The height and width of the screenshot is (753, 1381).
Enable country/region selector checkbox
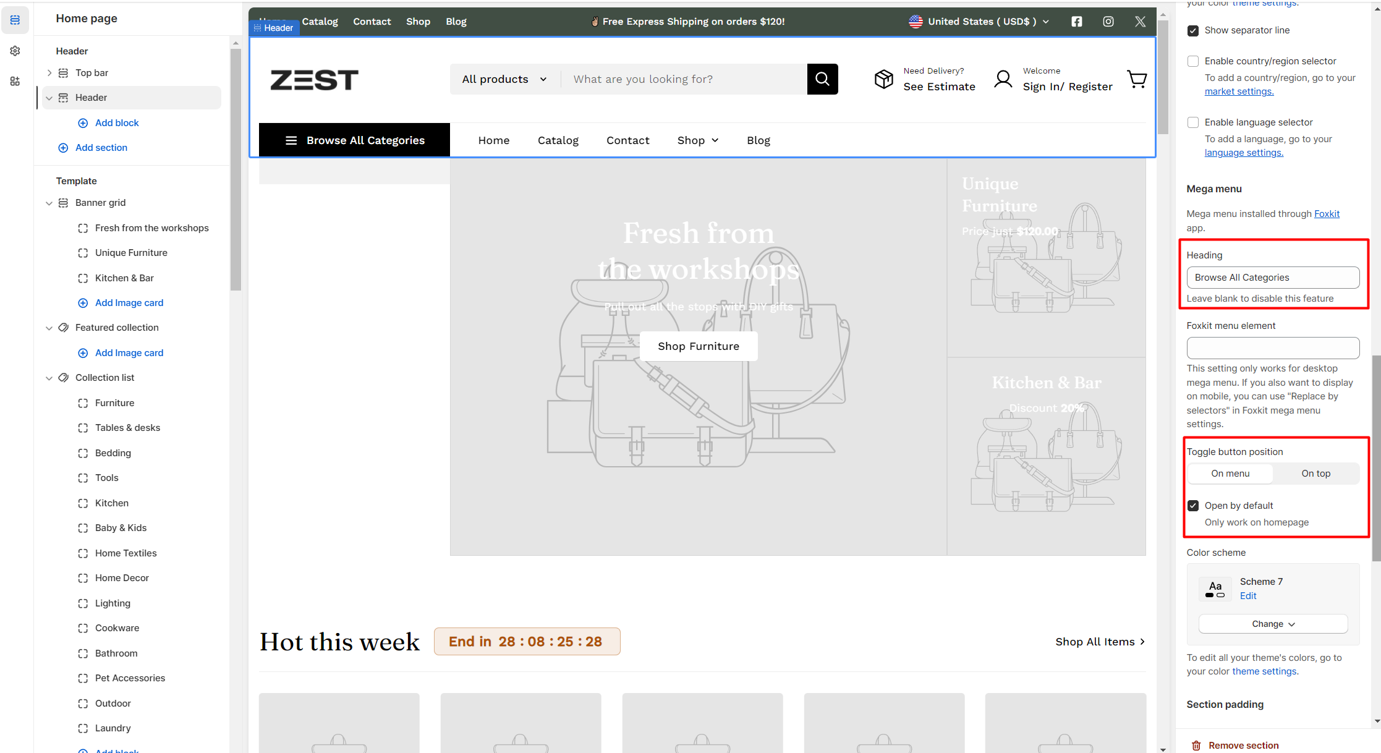pyautogui.click(x=1193, y=61)
